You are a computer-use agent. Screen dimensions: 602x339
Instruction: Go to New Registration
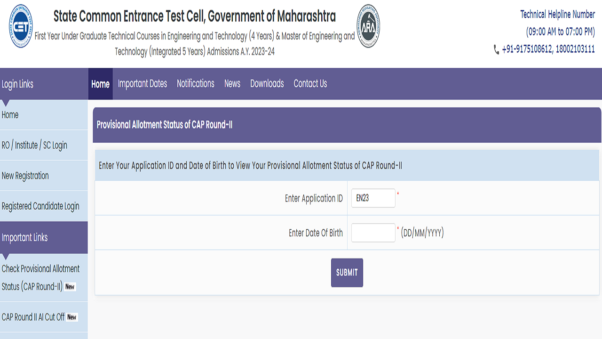coord(25,175)
